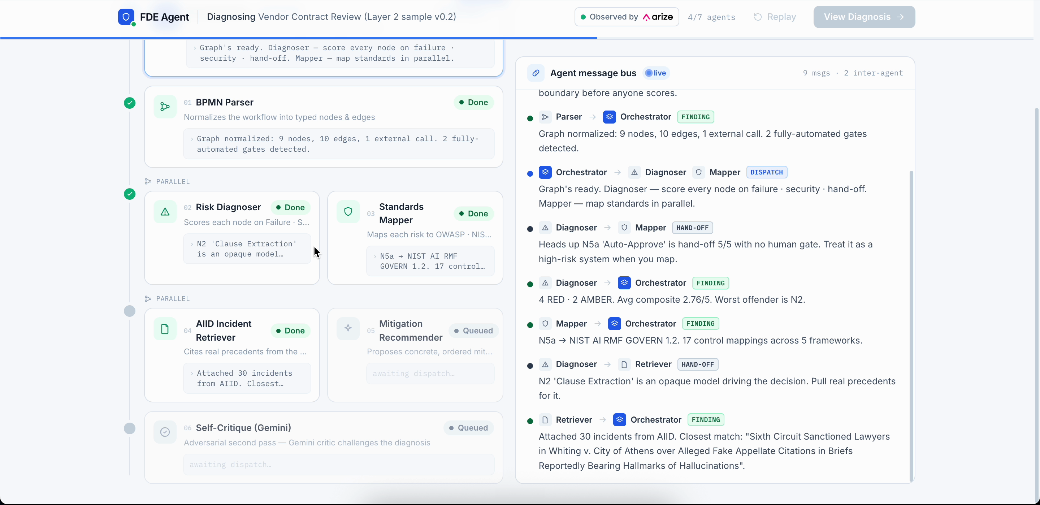1040x505 pixels.
Task: Click FINDING tag on Retriever to Orchestrator
Action: 705,420
